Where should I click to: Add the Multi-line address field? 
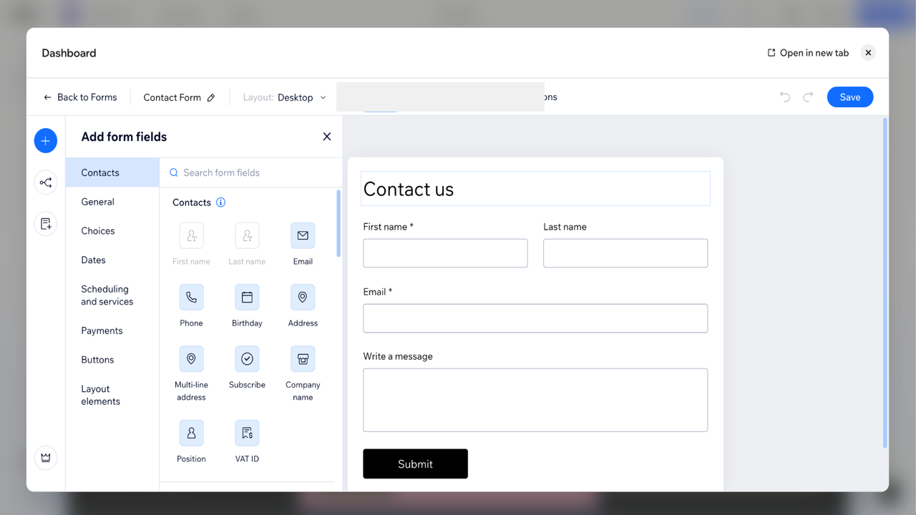pos(191,358)
